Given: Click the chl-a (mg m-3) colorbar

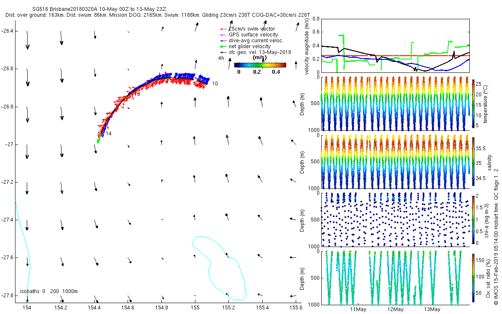Looking at the screenshot, I should pos(474,219).
